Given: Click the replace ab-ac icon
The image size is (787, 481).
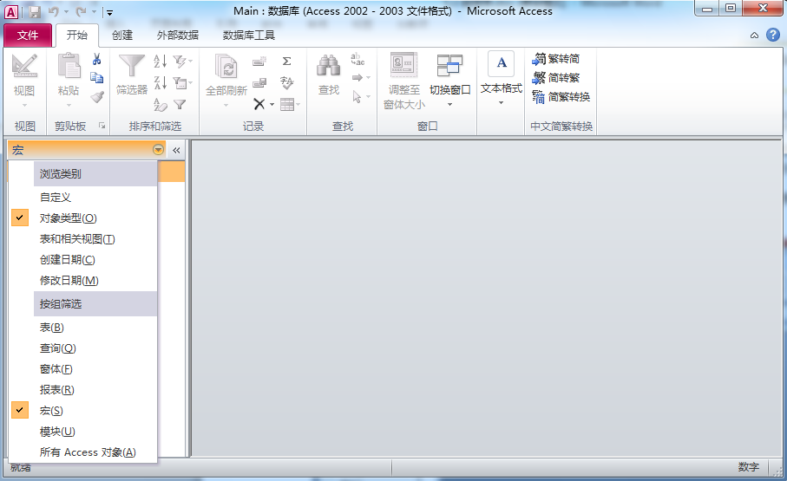Looking at the screenshot, I should pos(357,59).
